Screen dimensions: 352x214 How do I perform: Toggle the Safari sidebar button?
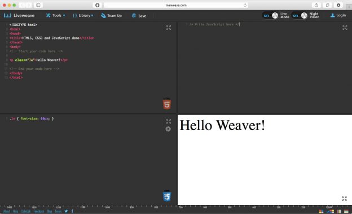(38, 5)
